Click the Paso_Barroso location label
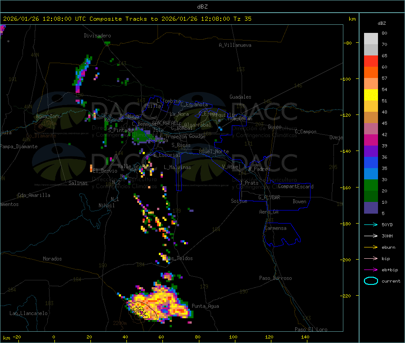 click(275, 278)
